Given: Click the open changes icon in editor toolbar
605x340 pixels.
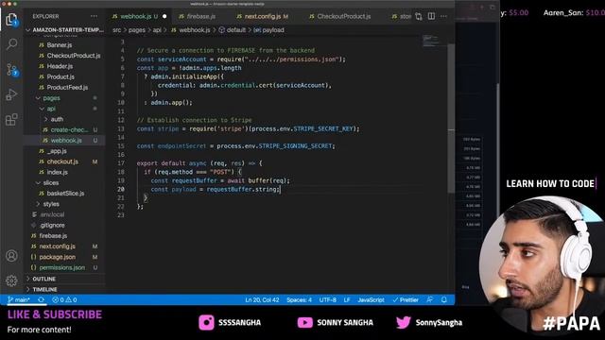Looking at the screenshot, I should tap(419, 17).
